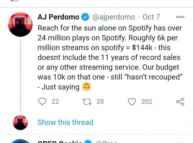Retweet AJ Perdomo's tweet

[x=87, y=102]
